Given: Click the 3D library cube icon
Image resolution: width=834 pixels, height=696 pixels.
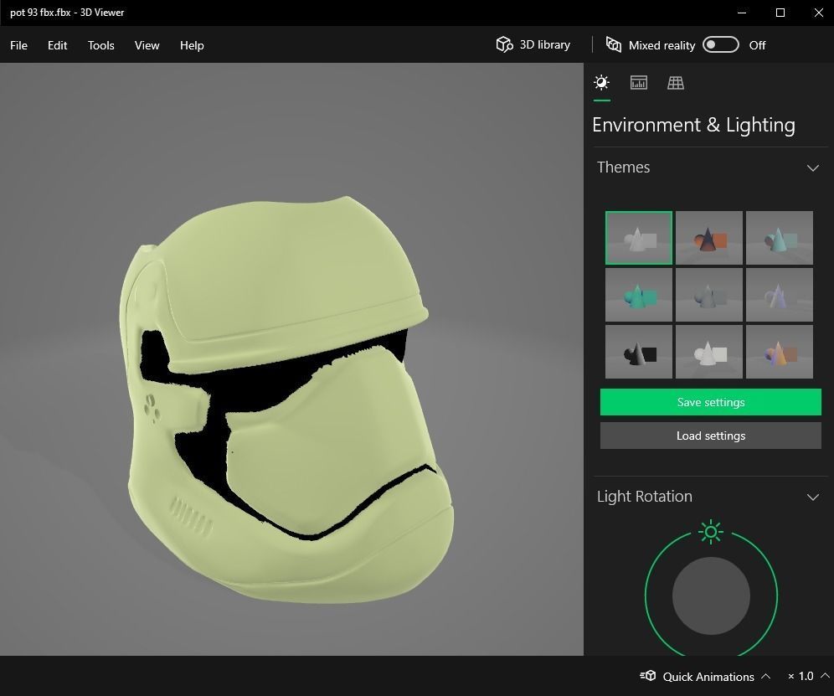Looking at the screenshot, I should point(504,44).
